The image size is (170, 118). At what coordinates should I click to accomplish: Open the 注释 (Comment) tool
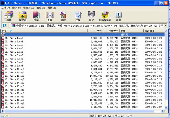coord(78,16)
